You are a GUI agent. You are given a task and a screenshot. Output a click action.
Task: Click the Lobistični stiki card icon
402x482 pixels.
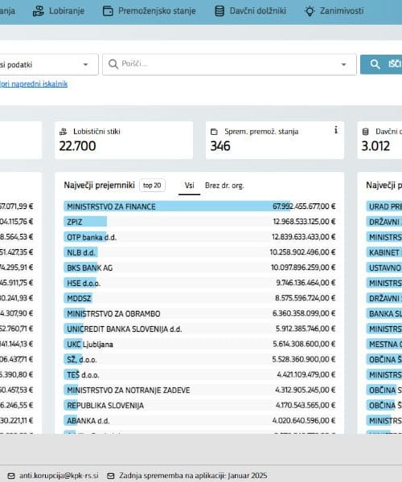pos(63,132)
